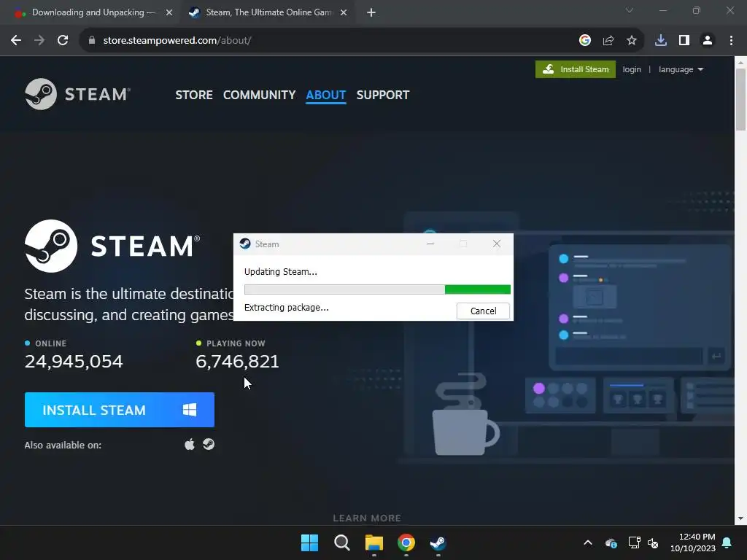Image resolution: width=747 pixels, height=560 pixels.
Task: Open the Chrome profile menu
Action: [x=708, y=41]
